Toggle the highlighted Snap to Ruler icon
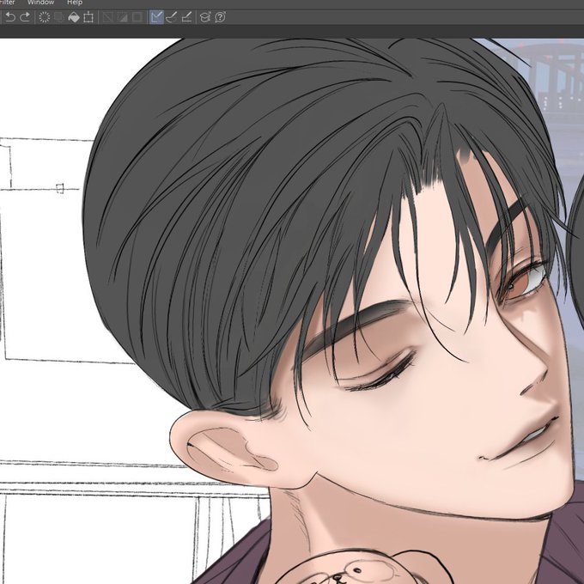Screen dimensions: 584x584 (156, 17)
